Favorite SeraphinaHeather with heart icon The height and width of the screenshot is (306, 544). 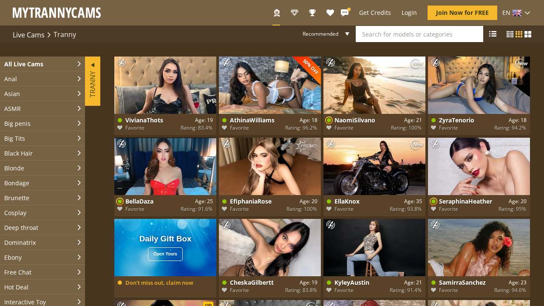point(433,209)
